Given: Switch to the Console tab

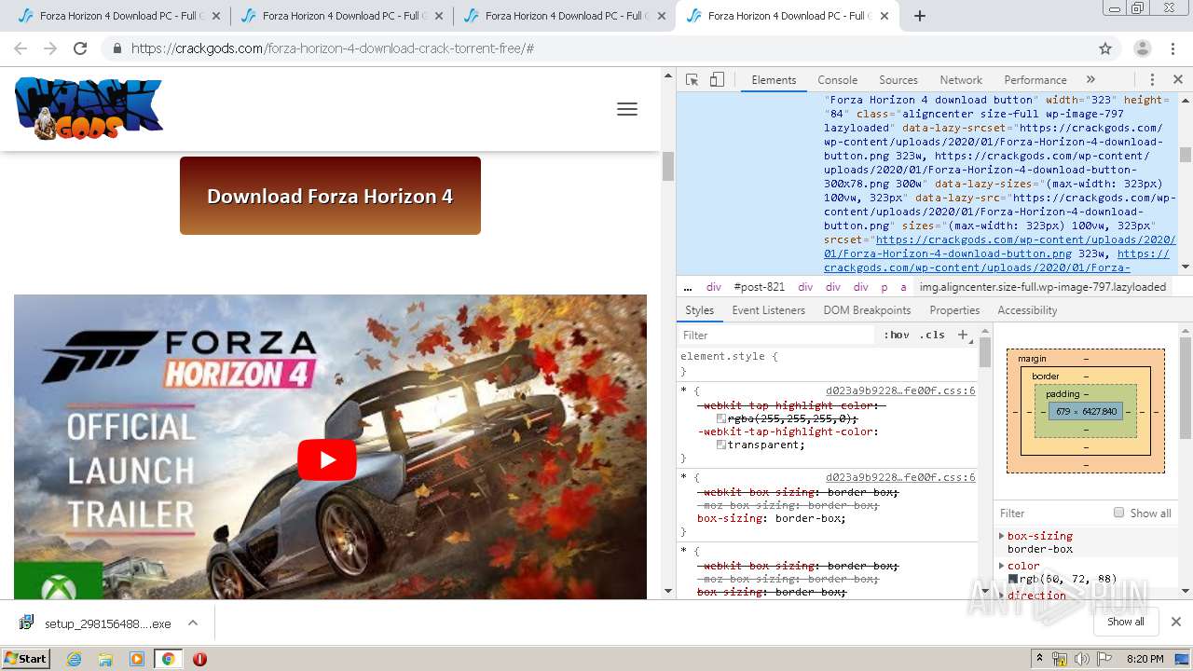Looking at the screenshot, I should click(837, 80).
